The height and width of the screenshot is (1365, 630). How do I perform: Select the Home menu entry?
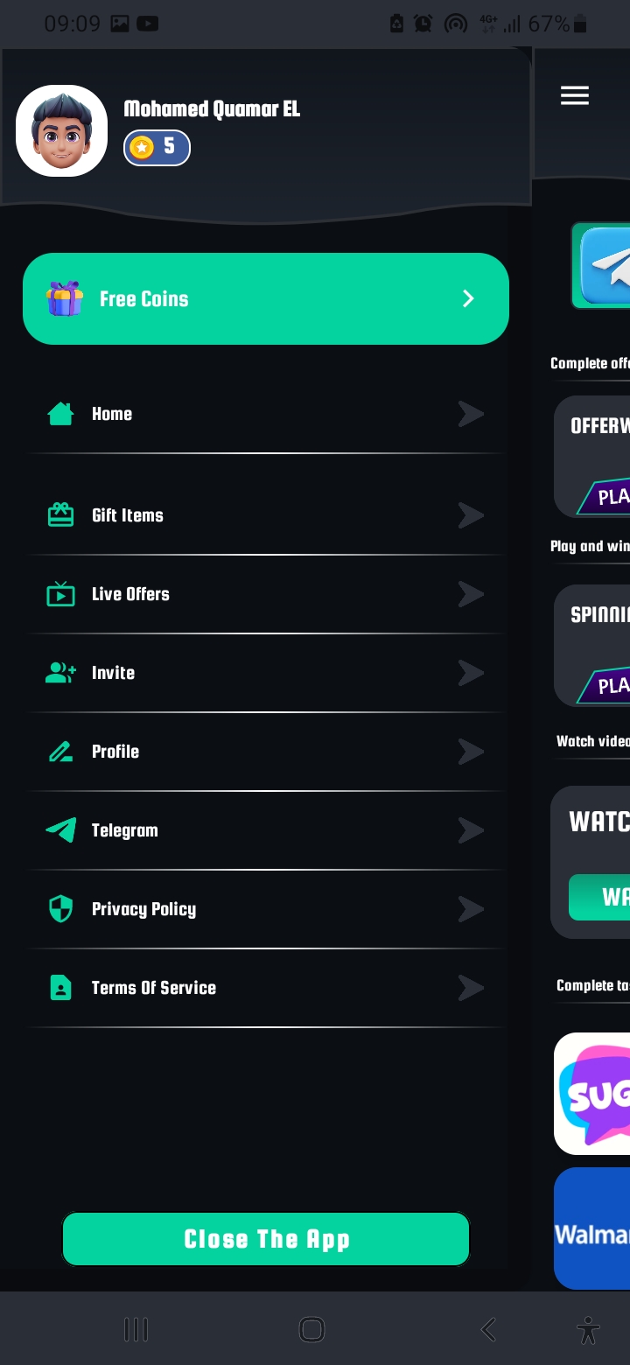coord(112,414)
